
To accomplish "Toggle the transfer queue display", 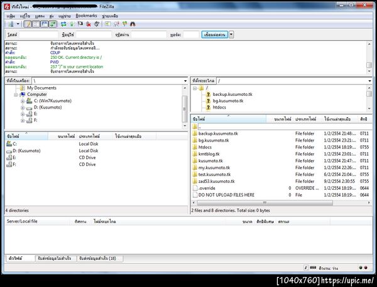I will 52,24.
